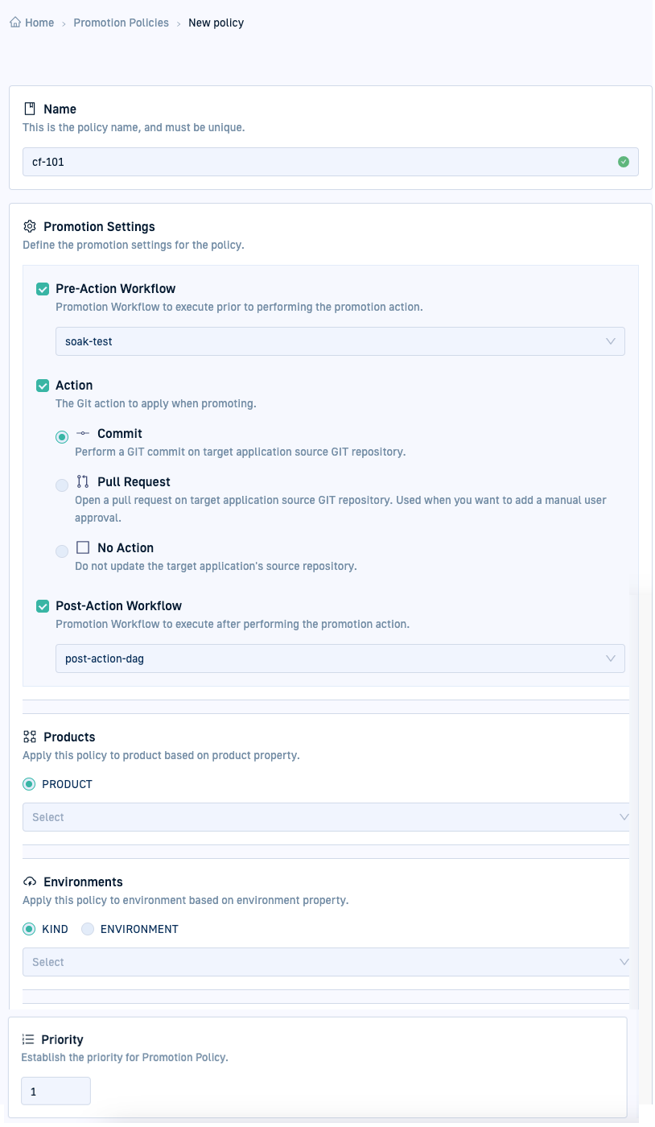Open the soak-test workflow dropdown
The width and height of the screenshot is (655, 1127).
340,341
